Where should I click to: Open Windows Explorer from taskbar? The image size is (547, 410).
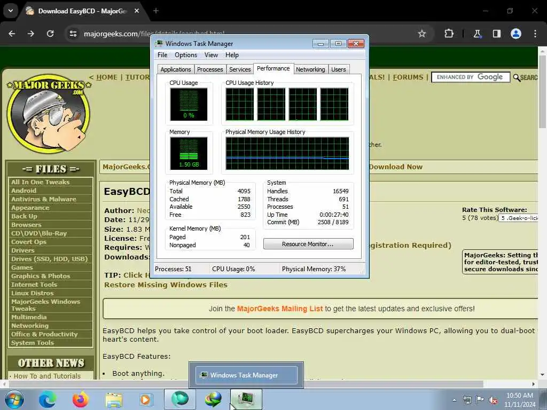point(114,399)
